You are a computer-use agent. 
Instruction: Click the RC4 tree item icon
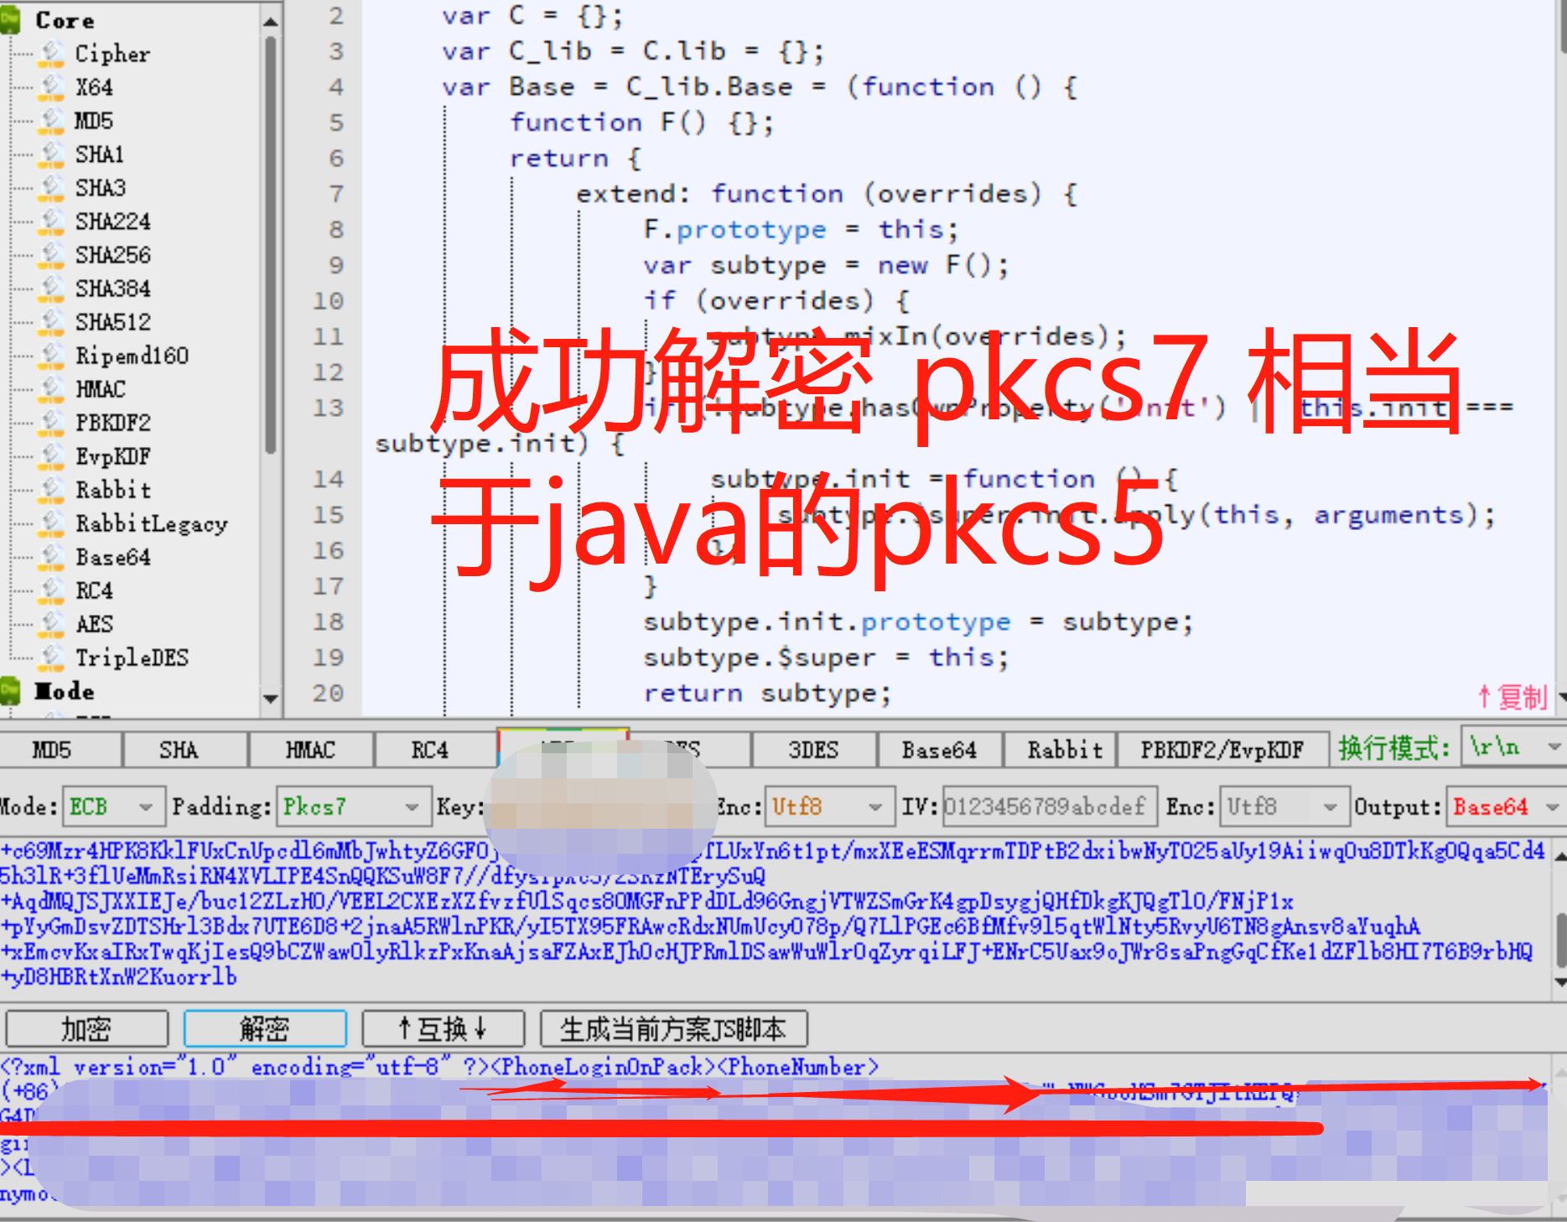click(x=51, y=590)
